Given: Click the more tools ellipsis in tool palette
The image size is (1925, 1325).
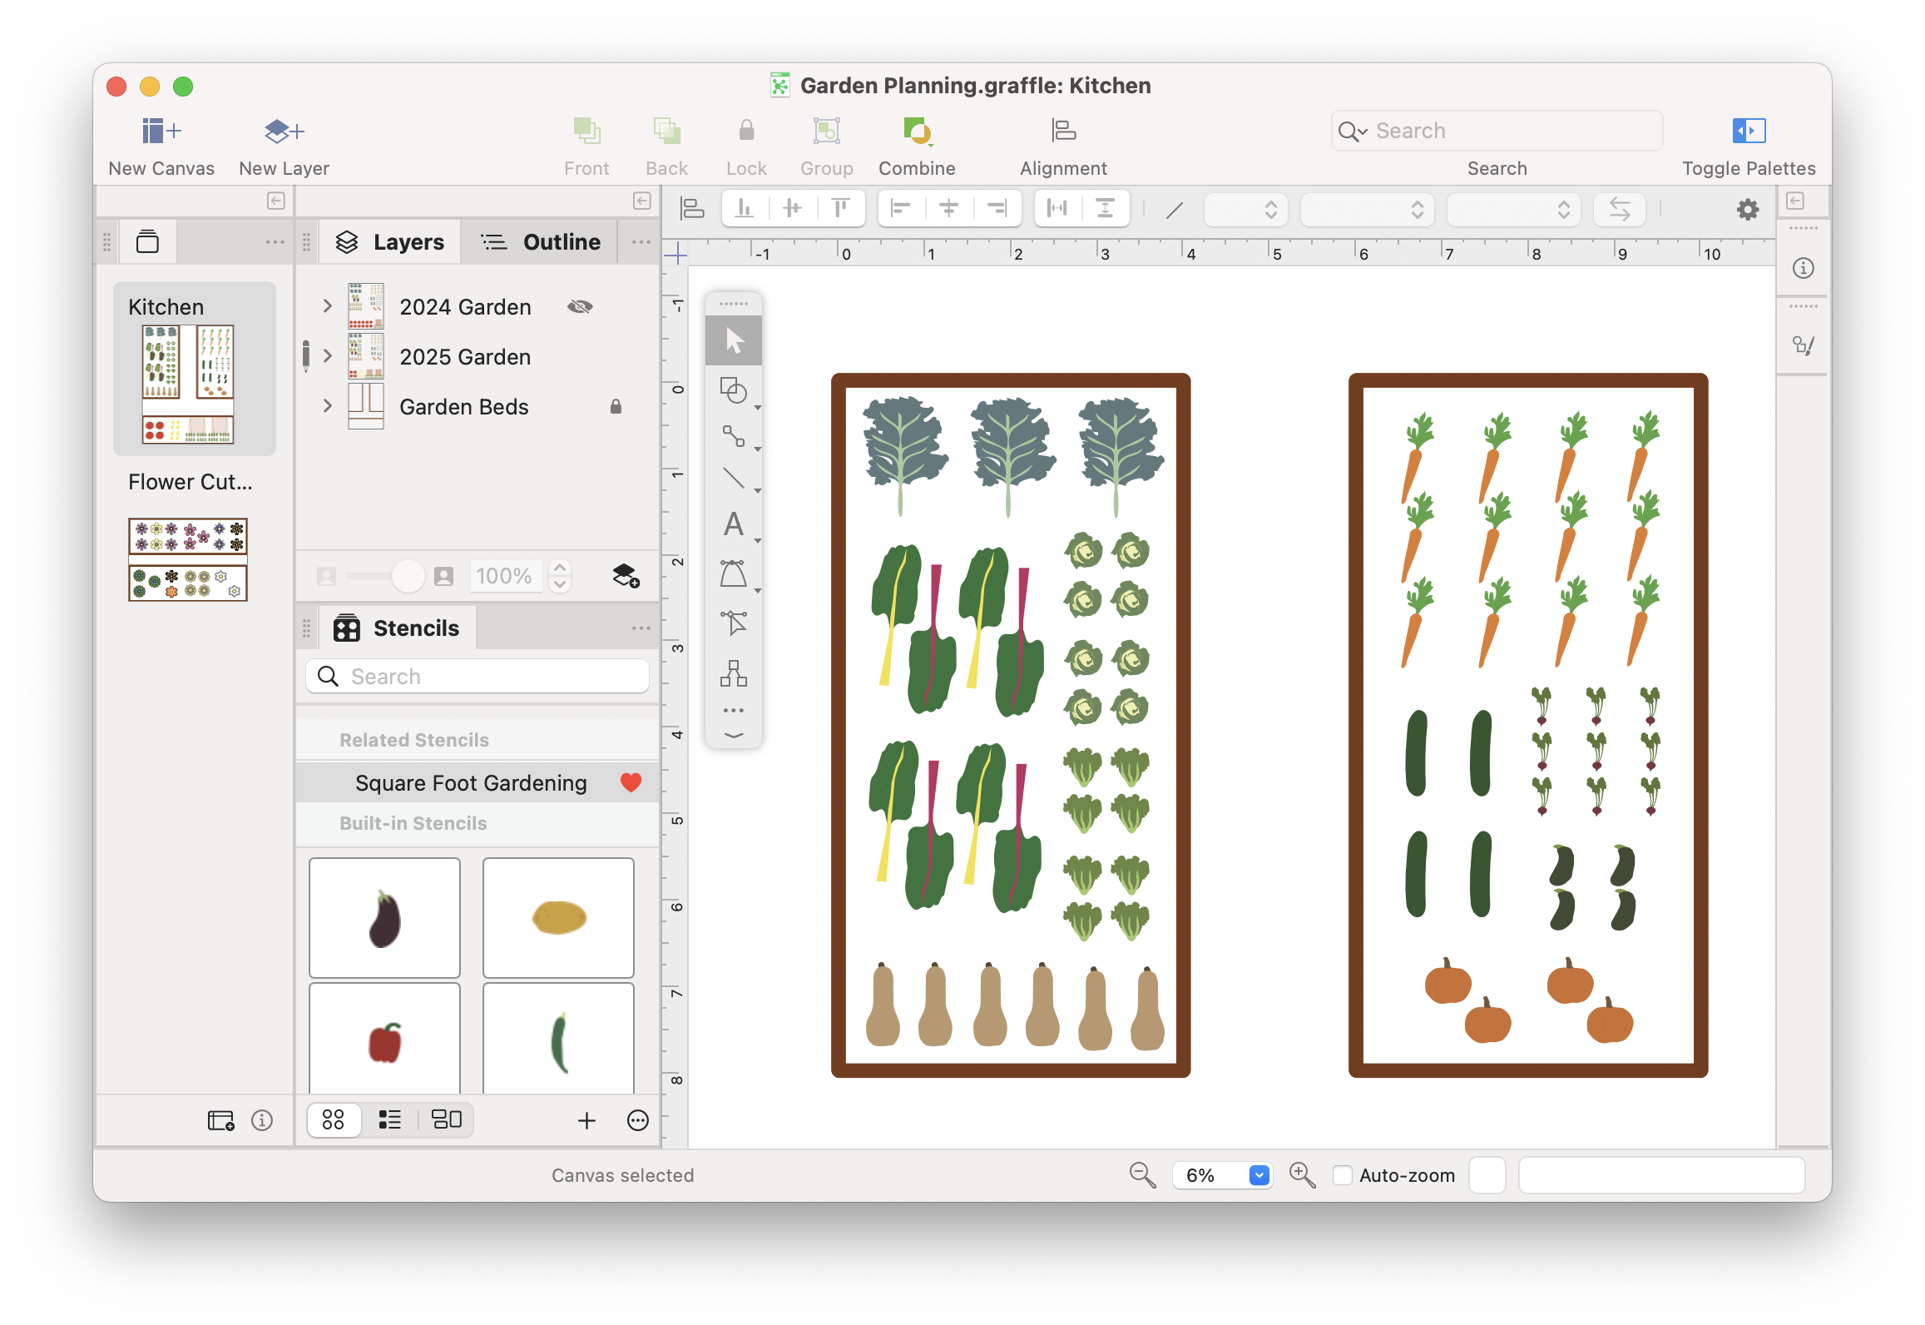Looking at the screenshot, I should [734, 711].
